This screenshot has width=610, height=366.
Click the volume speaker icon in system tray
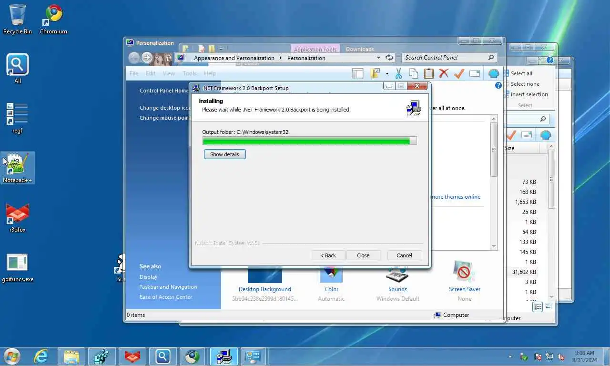pos(561,356)
